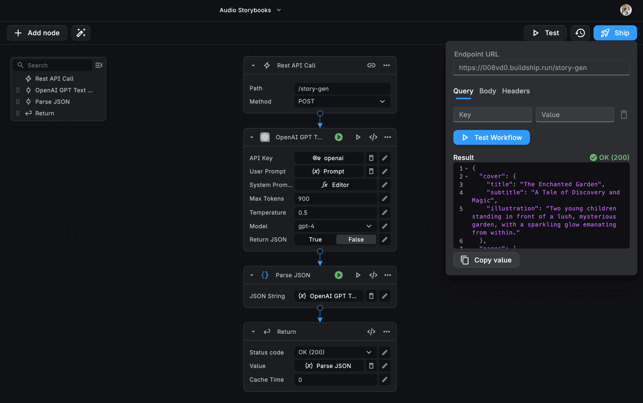Screen dimensions: 643x403
Task: Delete the API Key openai value
Action: [371, 158]
